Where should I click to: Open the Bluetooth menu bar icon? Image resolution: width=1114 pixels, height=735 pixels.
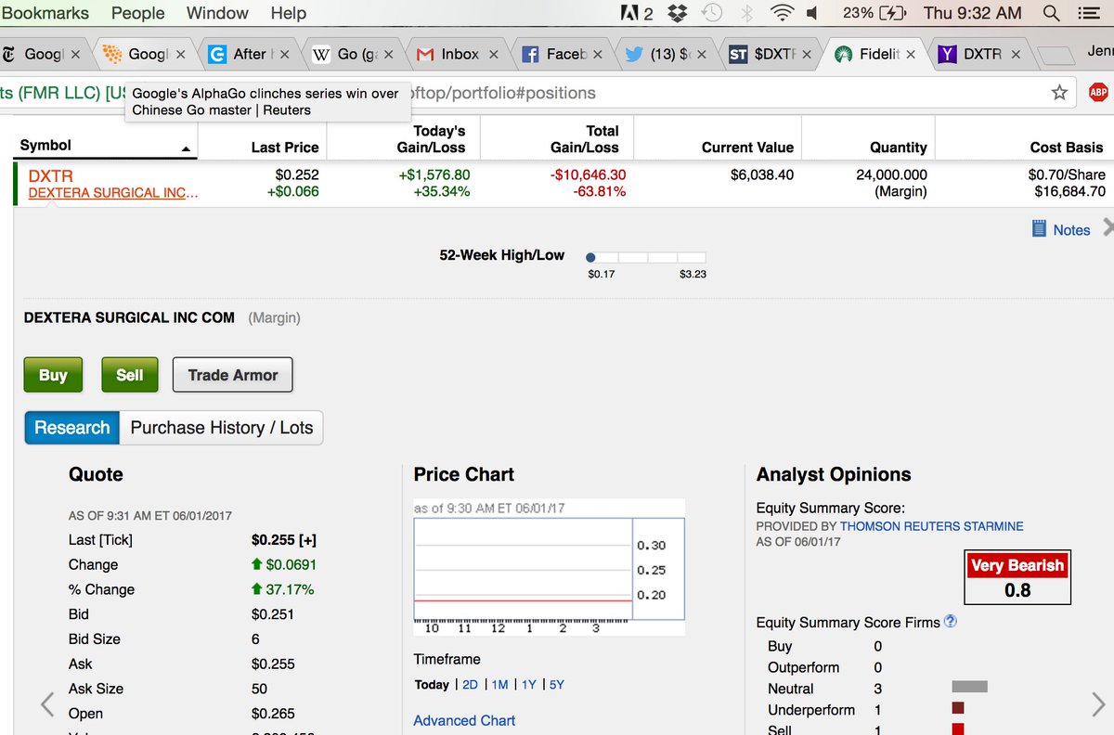tap(747, 13)
